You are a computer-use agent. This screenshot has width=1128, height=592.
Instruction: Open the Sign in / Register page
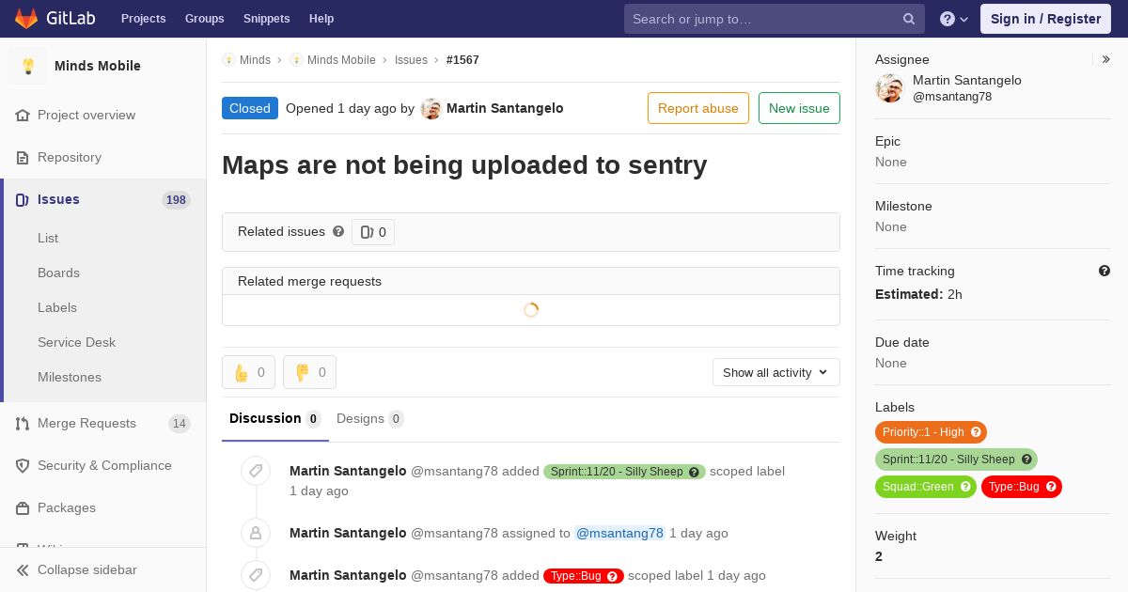pos(1045,19)
